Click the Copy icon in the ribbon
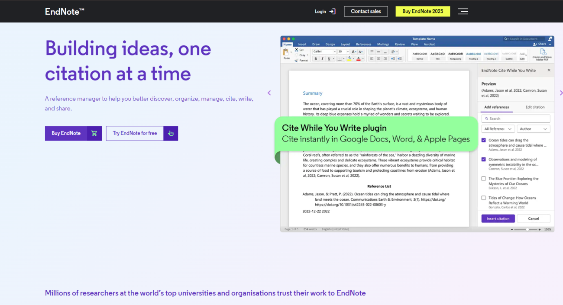The image size is (563, 305). (x=296, y=55)
